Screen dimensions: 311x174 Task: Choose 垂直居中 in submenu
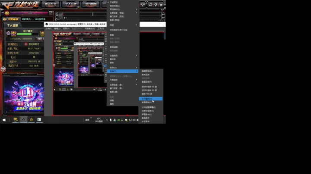(151, 118)
